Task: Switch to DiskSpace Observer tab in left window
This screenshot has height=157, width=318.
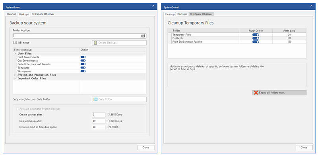Action: [x=43, y=14]
